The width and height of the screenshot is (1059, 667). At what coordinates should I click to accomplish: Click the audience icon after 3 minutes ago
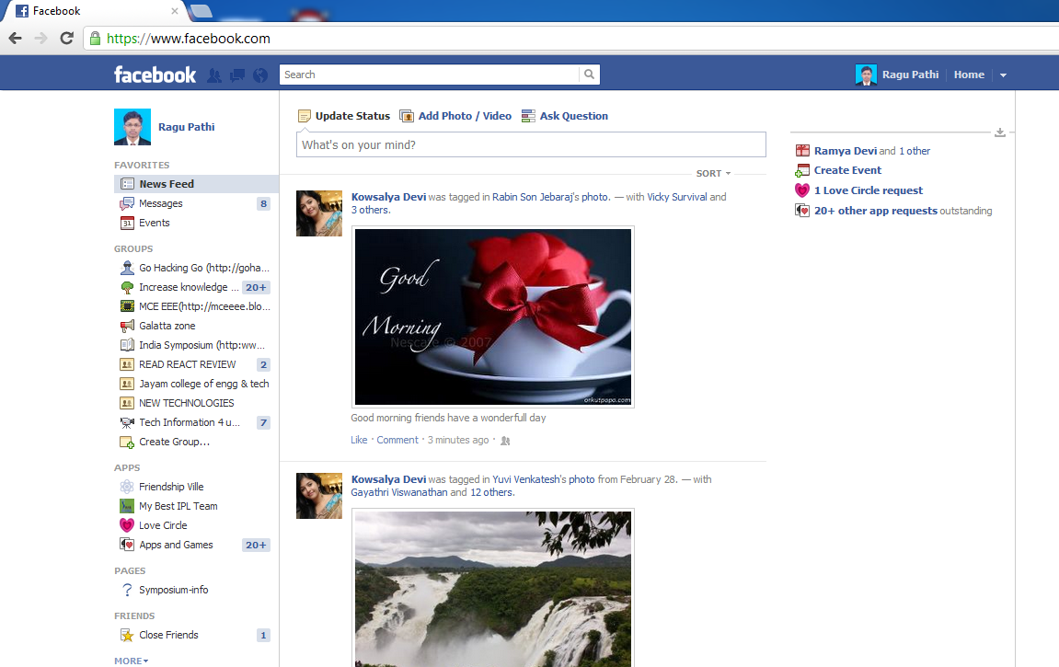click(x=505, y=441)
